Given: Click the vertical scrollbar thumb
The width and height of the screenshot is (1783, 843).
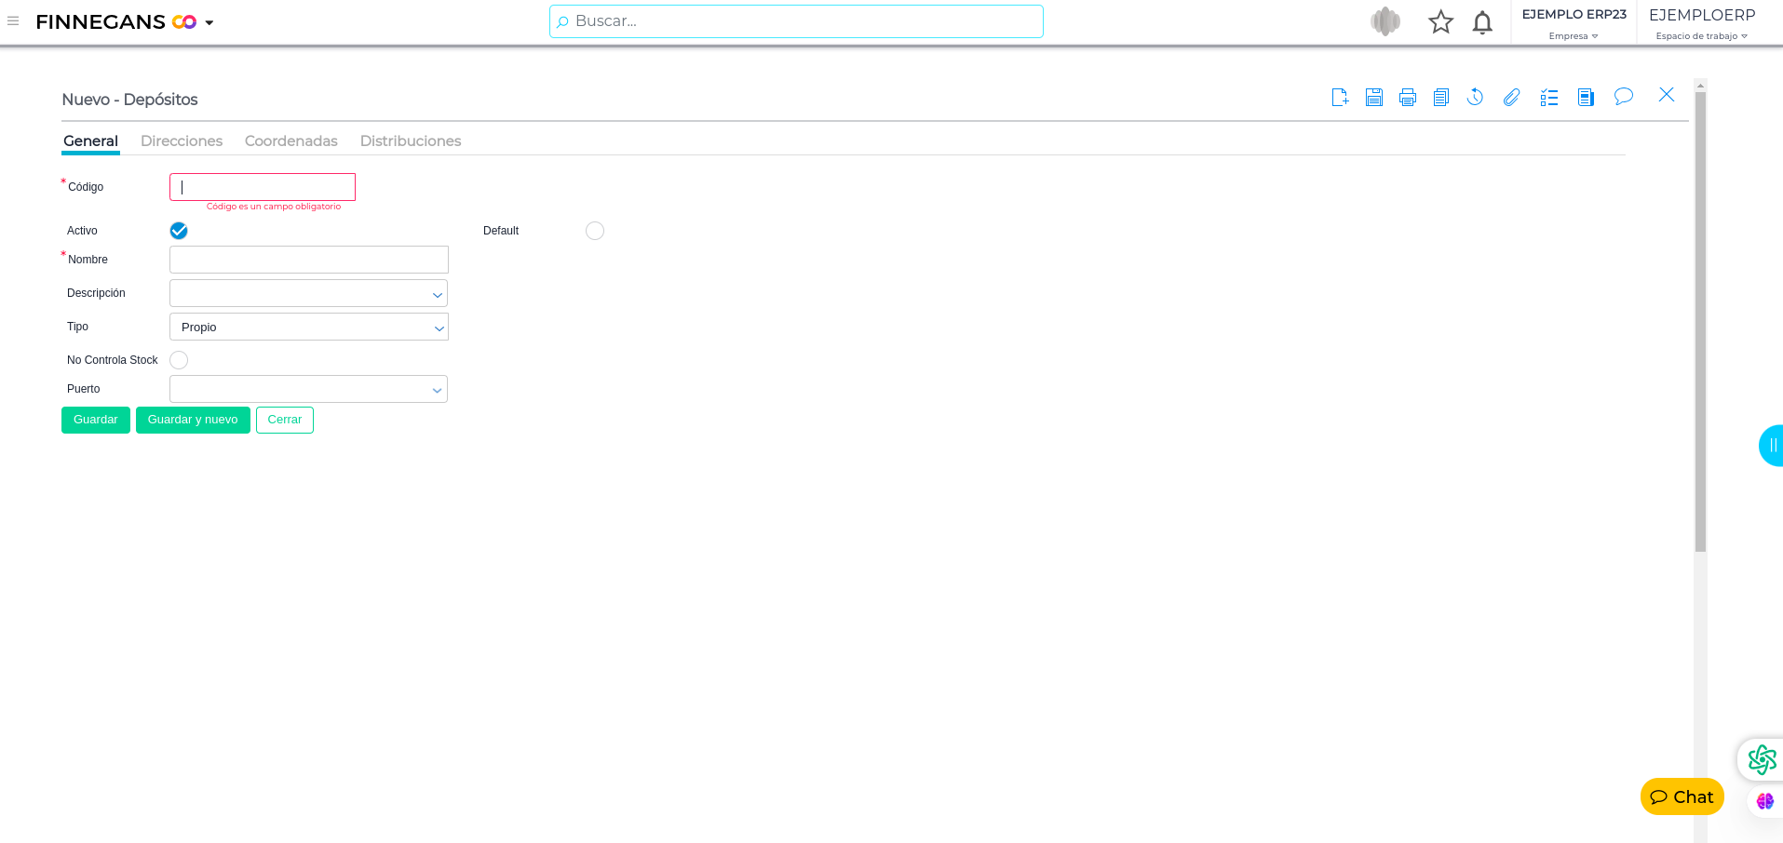Looking at the screenshot, I should tap(1700, 321).
